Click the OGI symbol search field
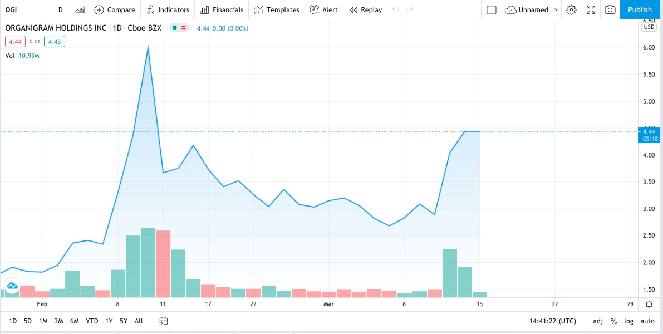Viewport: 663px width, 334px height. 26,9
